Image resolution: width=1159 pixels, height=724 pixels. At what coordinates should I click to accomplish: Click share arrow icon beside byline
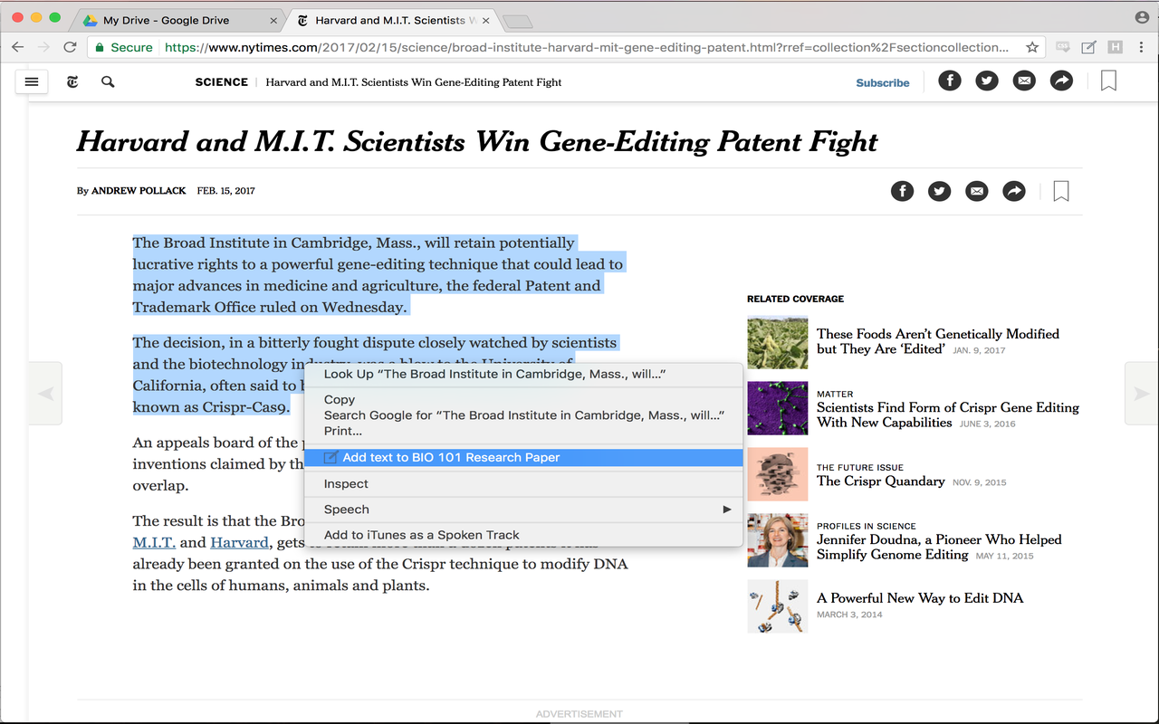[x=1014, y=191]
